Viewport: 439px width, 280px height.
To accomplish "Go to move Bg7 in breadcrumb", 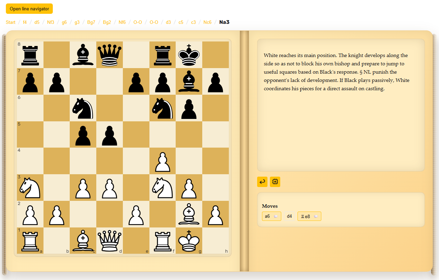I will (91, 22).
